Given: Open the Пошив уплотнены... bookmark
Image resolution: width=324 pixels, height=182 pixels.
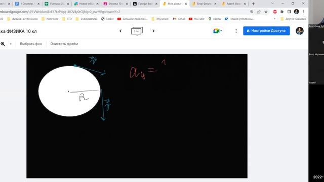Looking at the screenshot, I should (x=239, y=19).
